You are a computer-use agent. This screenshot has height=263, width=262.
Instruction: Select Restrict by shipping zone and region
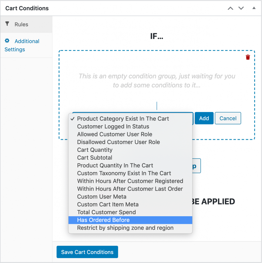click(130, 228)
